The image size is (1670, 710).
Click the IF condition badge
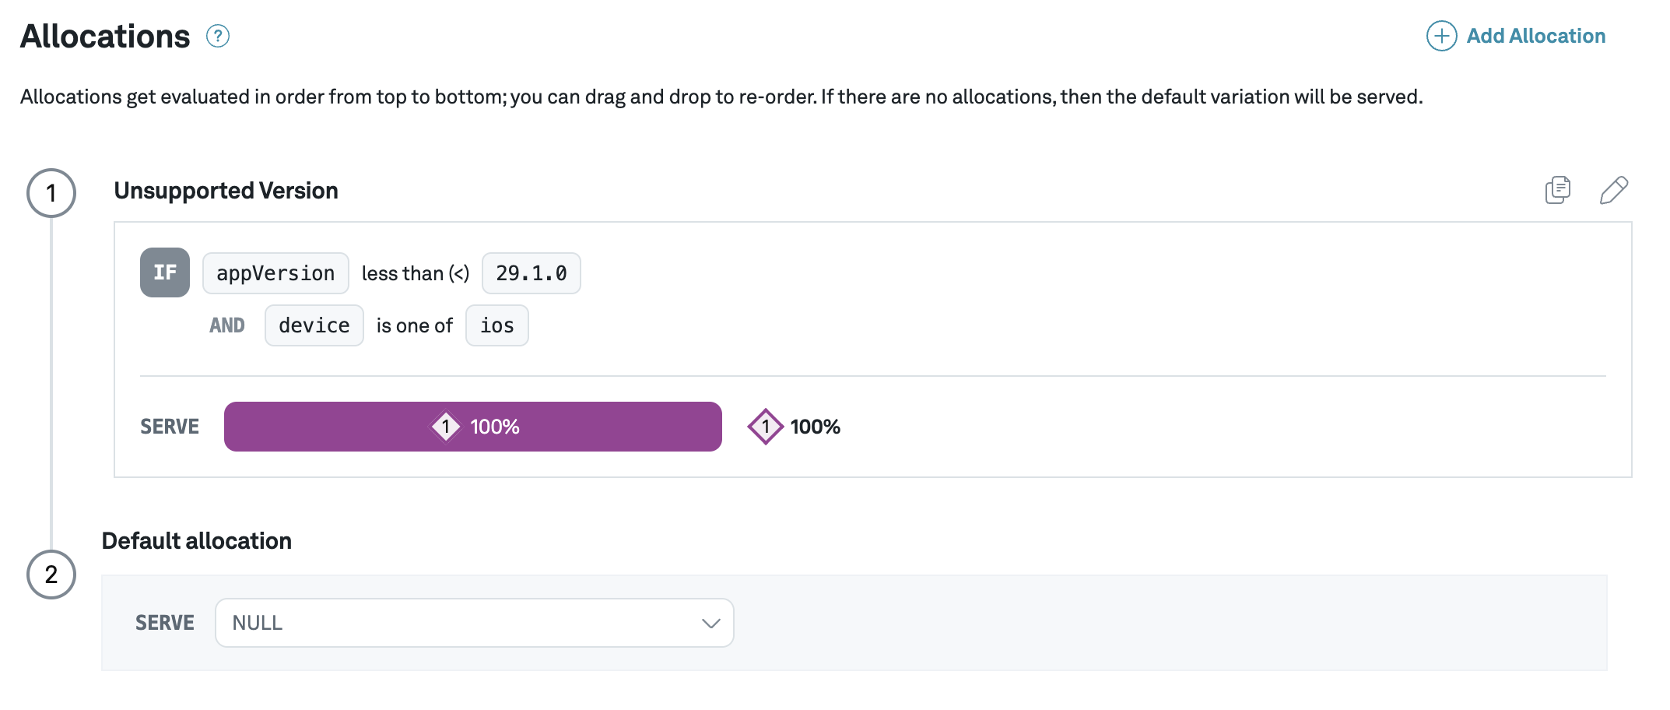165,272
